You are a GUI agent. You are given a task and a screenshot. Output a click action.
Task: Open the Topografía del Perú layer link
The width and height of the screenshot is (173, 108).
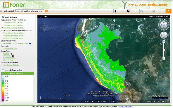pos(10,48)
